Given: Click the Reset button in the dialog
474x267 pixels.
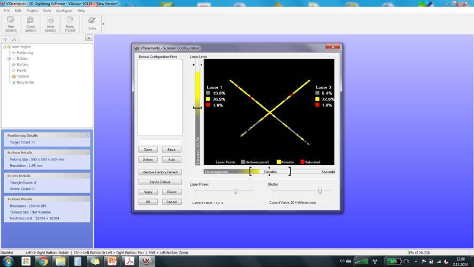Looking at the screenshot, I should click(171, 192).
